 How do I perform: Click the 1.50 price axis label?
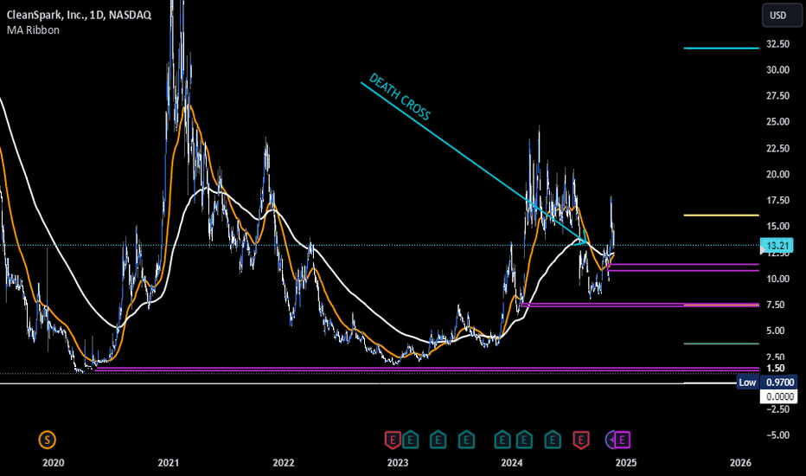775,368
